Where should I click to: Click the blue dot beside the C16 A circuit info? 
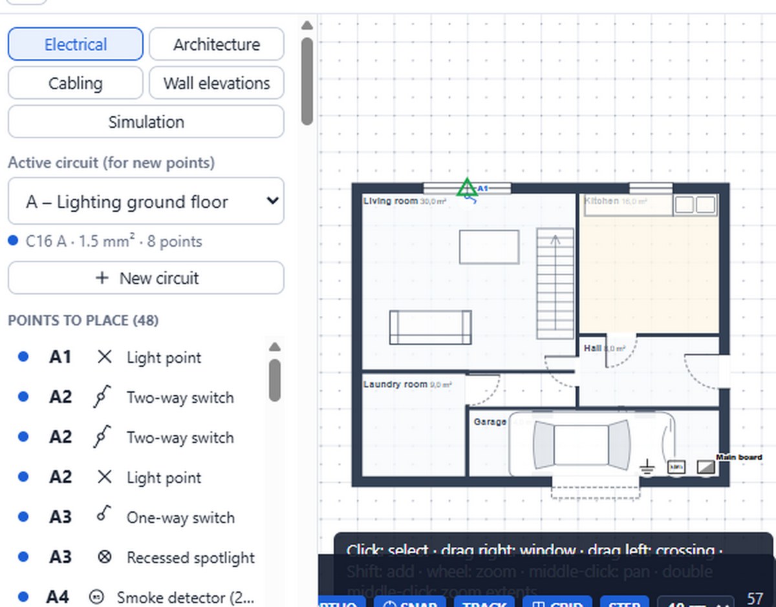(x=13, y=242)
